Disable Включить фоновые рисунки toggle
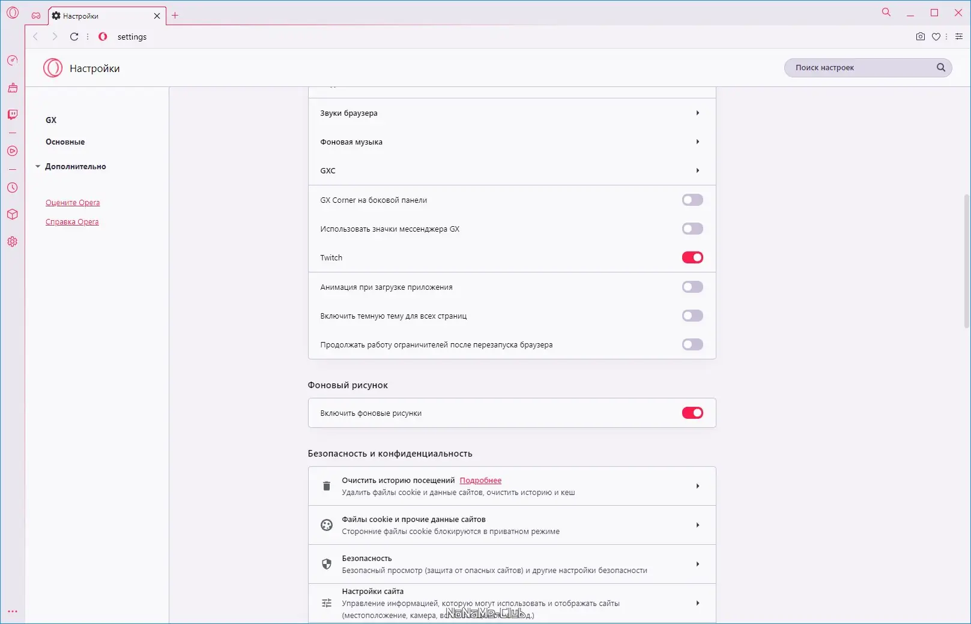 point(692,413)
